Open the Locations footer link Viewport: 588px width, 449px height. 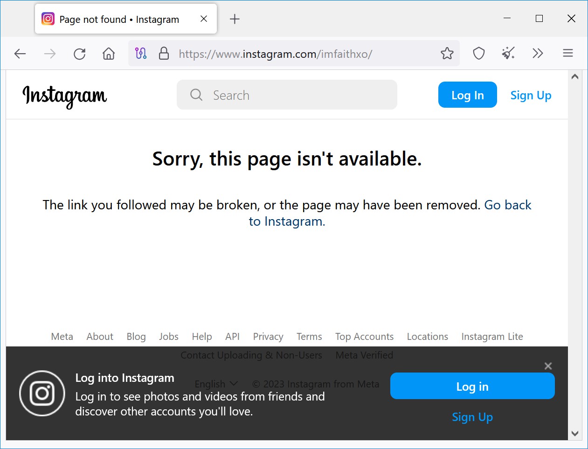click(428, 337)
